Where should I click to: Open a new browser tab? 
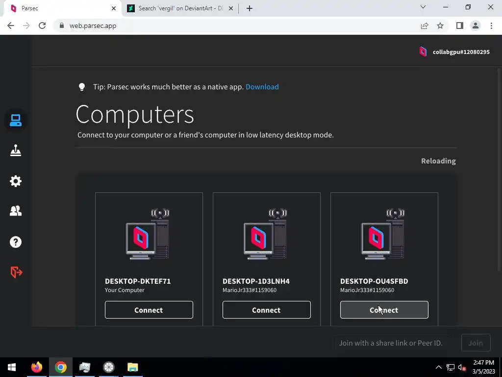250,8
